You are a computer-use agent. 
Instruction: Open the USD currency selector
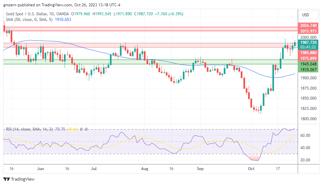(x=305, y=15)
